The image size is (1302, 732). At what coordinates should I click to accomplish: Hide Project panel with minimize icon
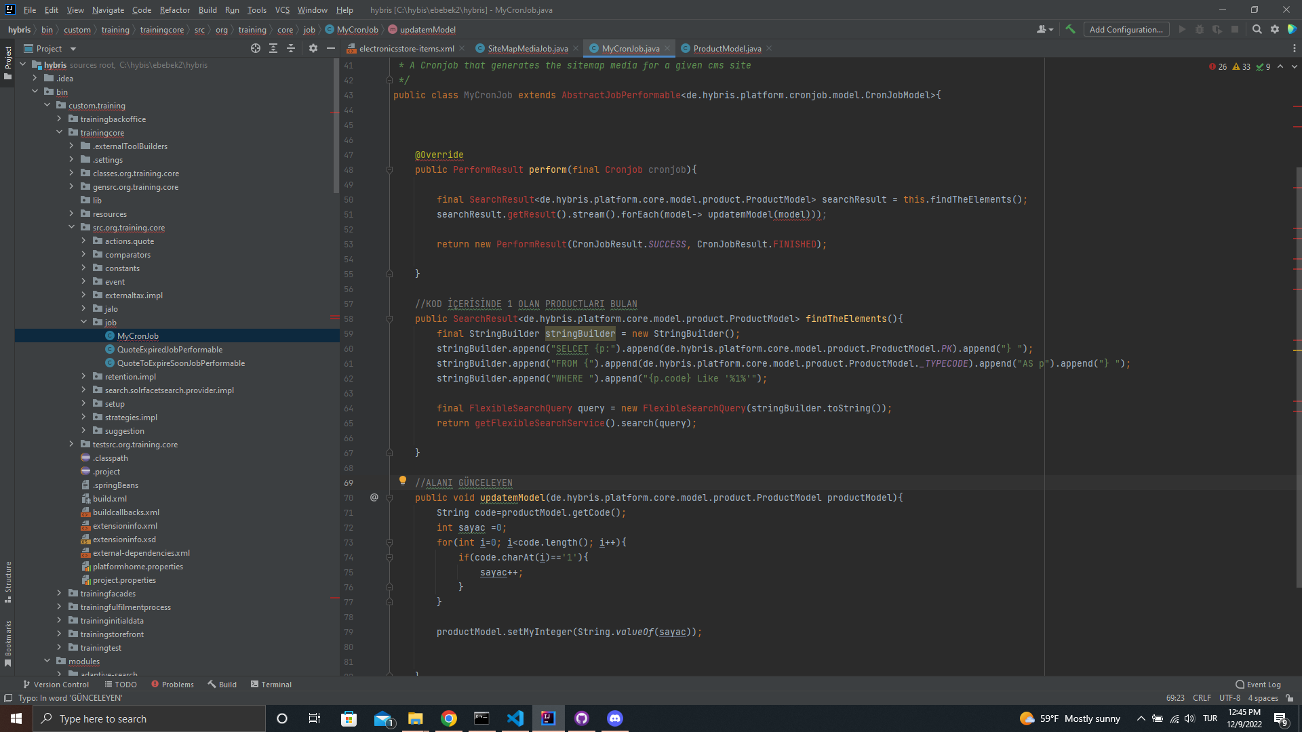331,48
